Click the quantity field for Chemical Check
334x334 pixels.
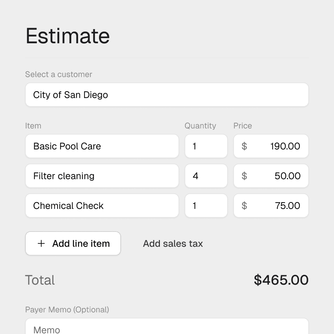tap(206, 206)
